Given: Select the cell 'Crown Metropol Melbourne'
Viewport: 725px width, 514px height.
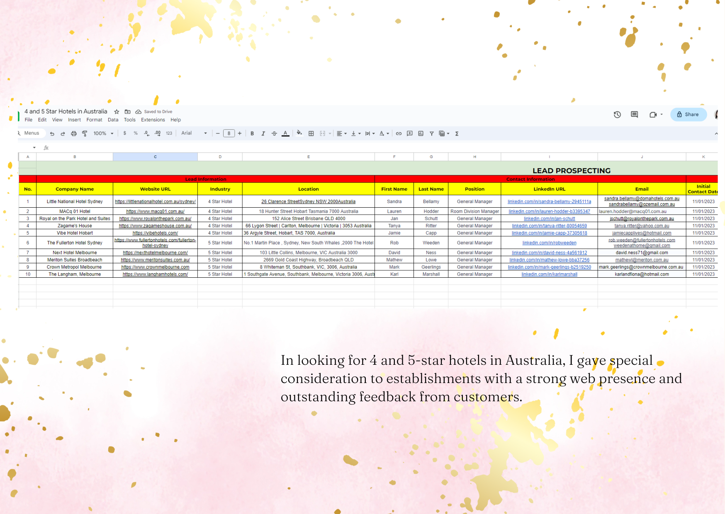Looking at the screenshot, I should (x=75, y=267).
